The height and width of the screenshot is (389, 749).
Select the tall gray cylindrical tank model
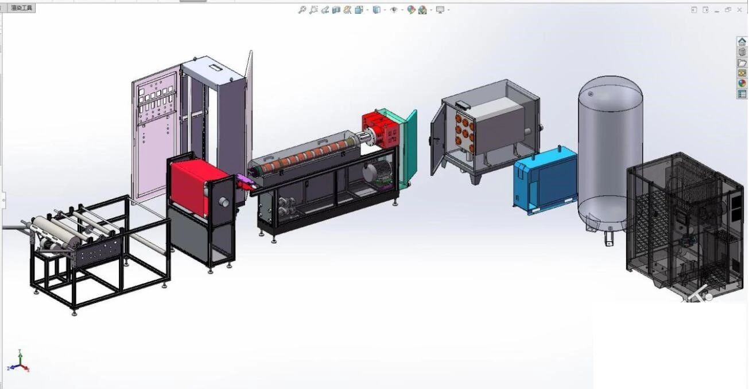pos(610,155)
